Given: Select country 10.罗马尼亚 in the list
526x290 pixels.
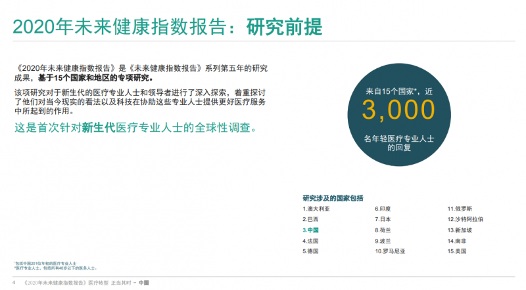Looking at the screenshot, I should [391, 251].
